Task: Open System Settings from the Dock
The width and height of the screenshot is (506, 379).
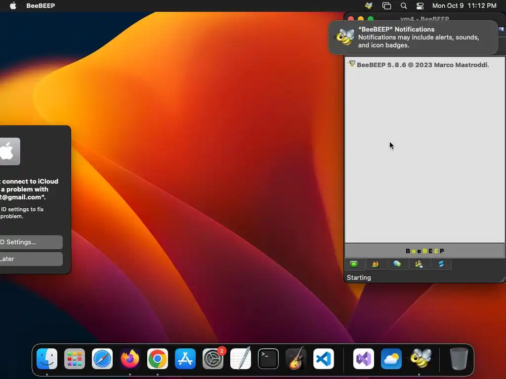Action: 213,359
